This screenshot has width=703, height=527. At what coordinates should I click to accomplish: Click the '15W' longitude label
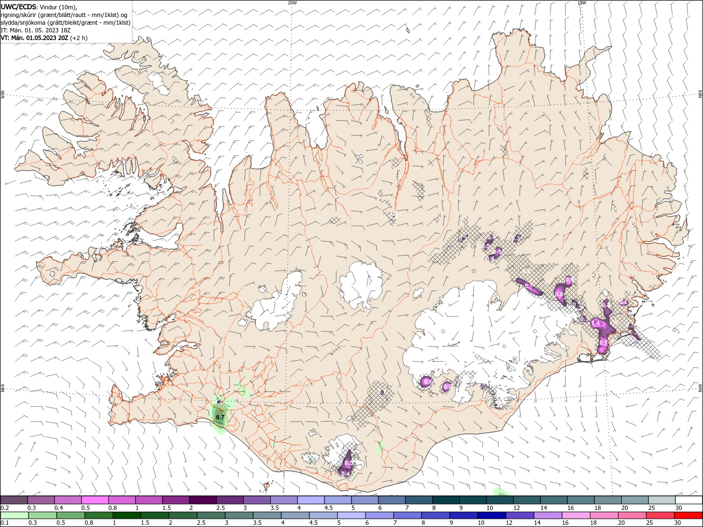pos(582,3)
